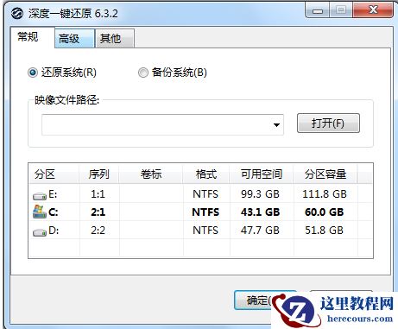This screenshot has height=329, width=398.
Task: Click free space value 99.3 GB
Action: click(x=260, y=194)
